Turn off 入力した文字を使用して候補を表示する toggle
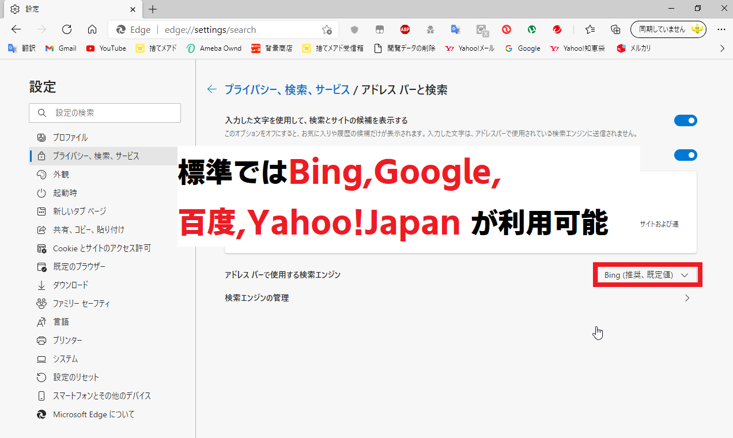733x438 pixels. tap(686, 120)
